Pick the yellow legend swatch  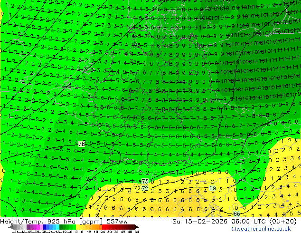[78, 227]
